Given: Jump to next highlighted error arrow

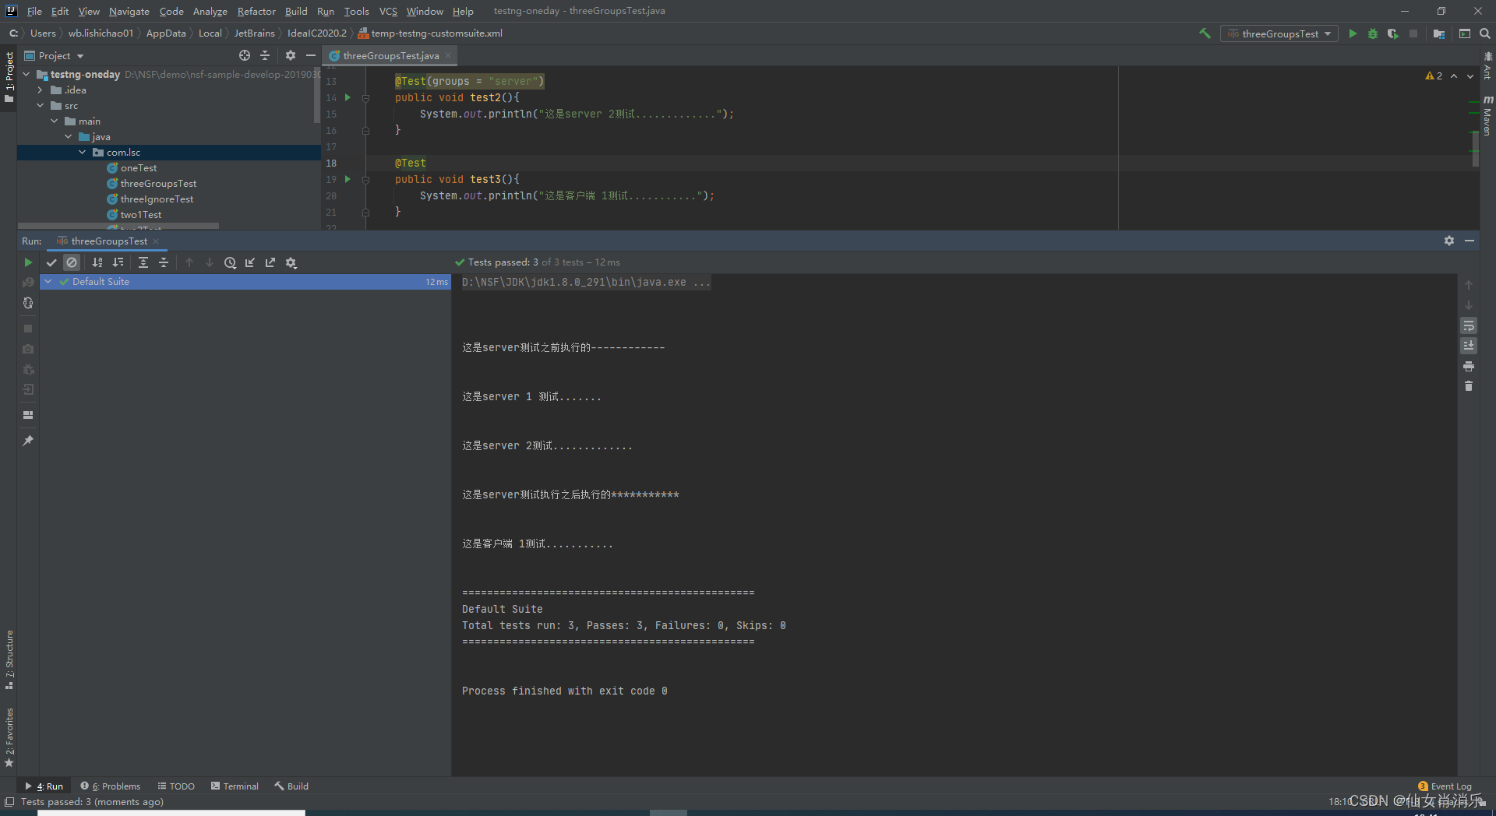Looking at the screenshot, I should click(1470, 76).
